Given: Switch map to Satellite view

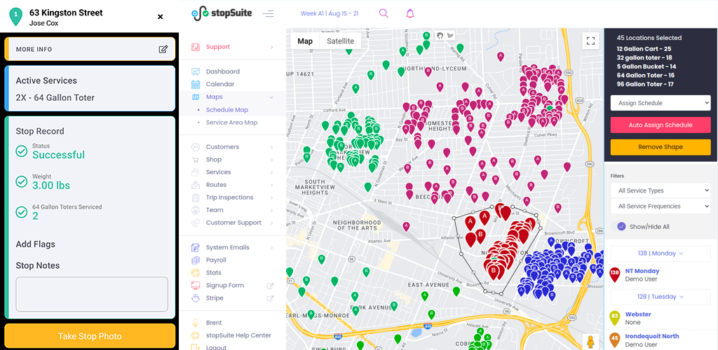Looking at the screenshot, I should (340, 41).
